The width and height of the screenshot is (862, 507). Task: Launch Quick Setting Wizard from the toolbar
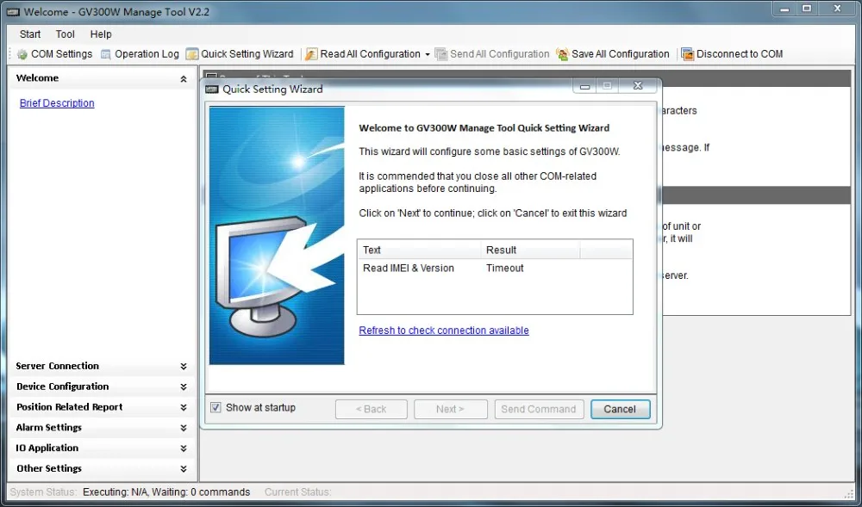point(240,53)
